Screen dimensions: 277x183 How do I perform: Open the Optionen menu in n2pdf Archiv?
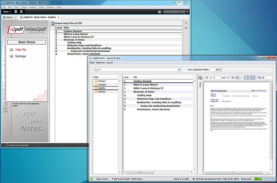pos(100,63)
